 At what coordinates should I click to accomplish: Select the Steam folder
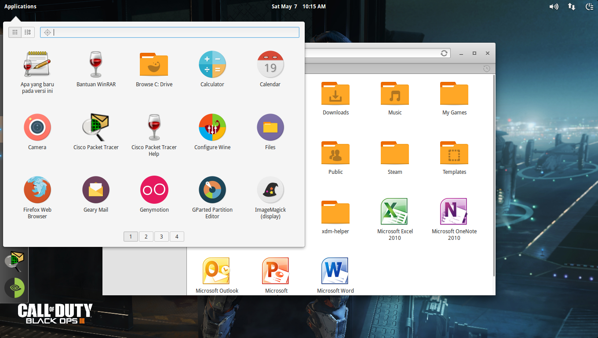395,158
